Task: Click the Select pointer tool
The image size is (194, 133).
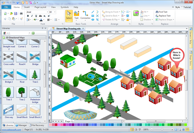Action: (69, 15)
